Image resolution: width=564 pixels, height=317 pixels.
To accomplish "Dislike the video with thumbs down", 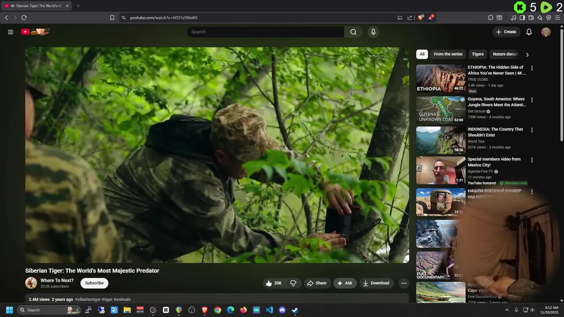I will 293,283.
